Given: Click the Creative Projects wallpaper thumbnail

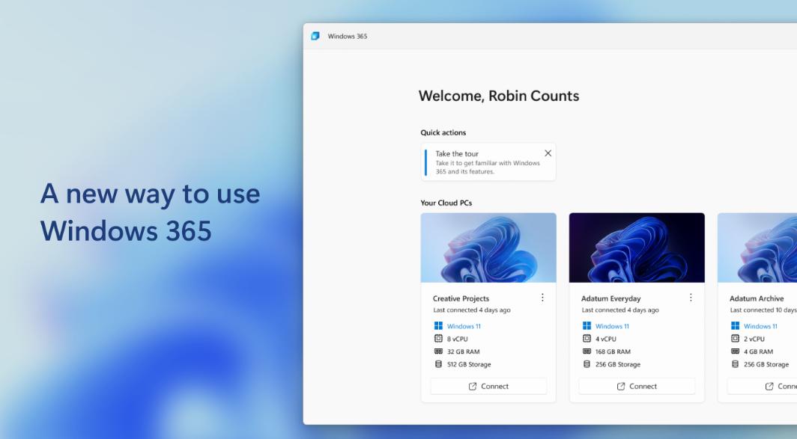Looking at the screenshot, I should [488, 248].
